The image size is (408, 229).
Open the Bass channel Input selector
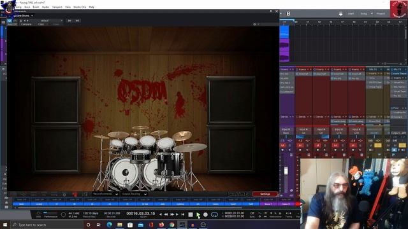pyautogui.click(x=286, y=129)
